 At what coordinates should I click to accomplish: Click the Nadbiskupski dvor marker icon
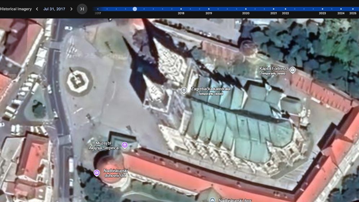(x=212, y=200)
